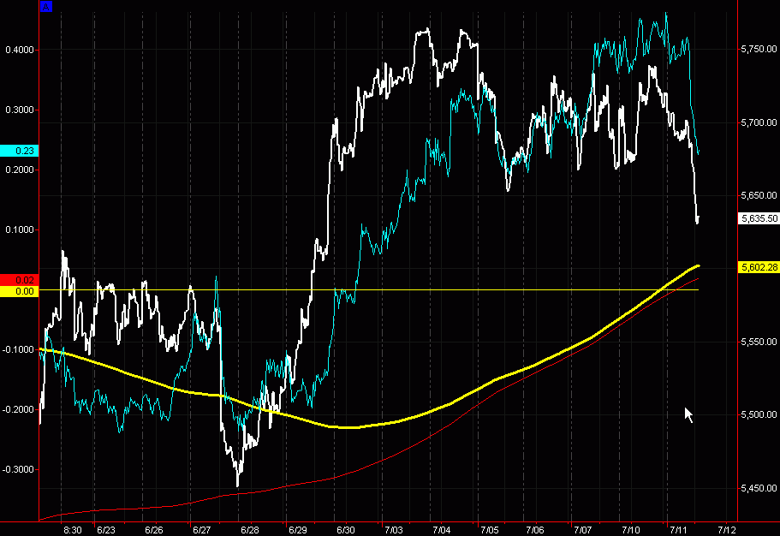Viewport: 780px width, 536px height.
Task: Click the 6/28 date label
Action: tap(250, 530)
